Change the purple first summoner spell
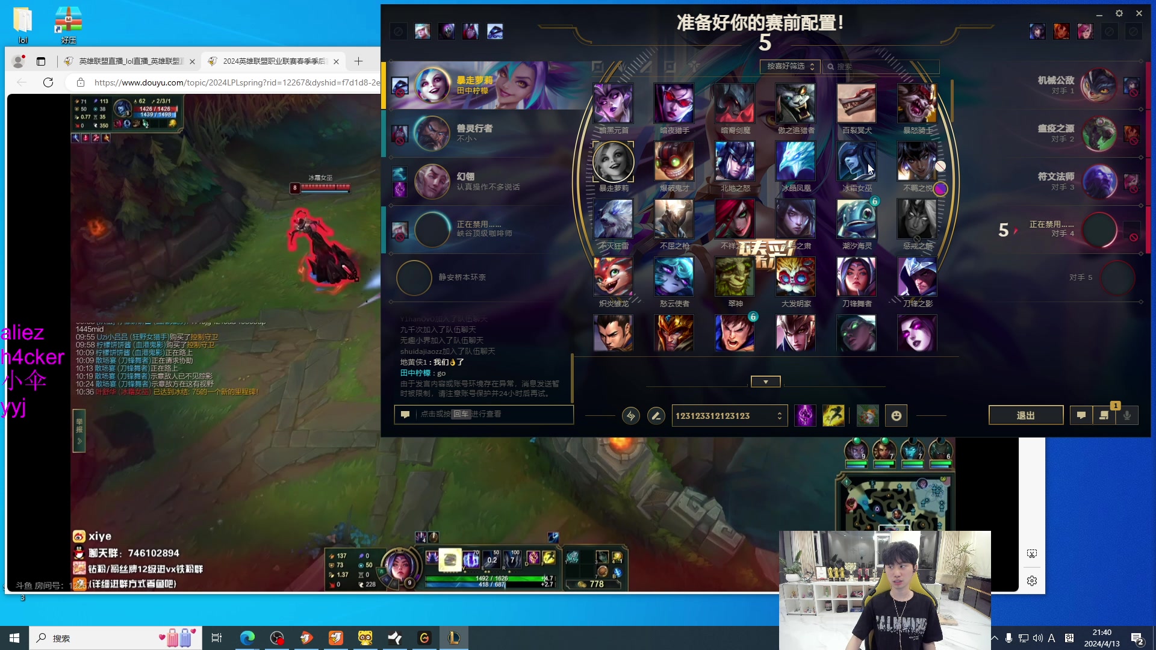The width and height of the screenshot is (1156, 650). pyautogui.click(x=805, y=415)
